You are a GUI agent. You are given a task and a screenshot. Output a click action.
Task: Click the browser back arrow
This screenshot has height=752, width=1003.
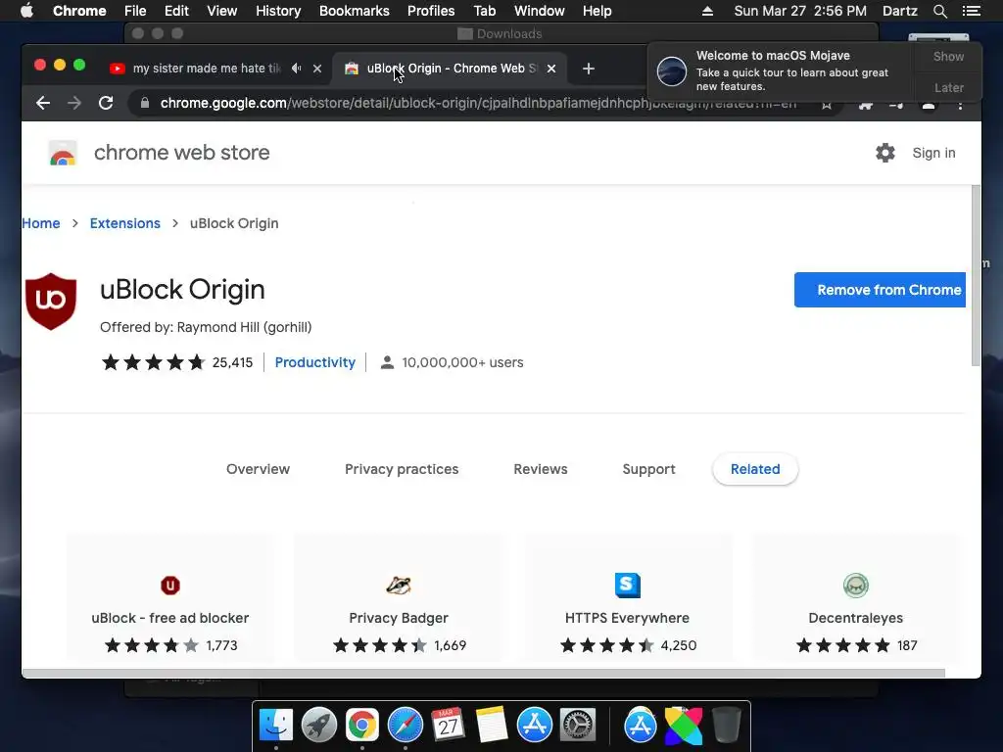pos(43,103)
